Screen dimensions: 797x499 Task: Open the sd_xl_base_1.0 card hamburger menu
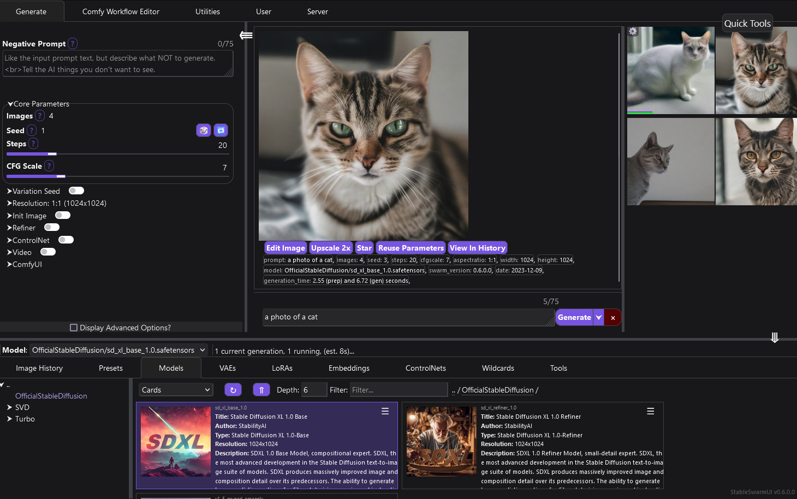point(385,412)
